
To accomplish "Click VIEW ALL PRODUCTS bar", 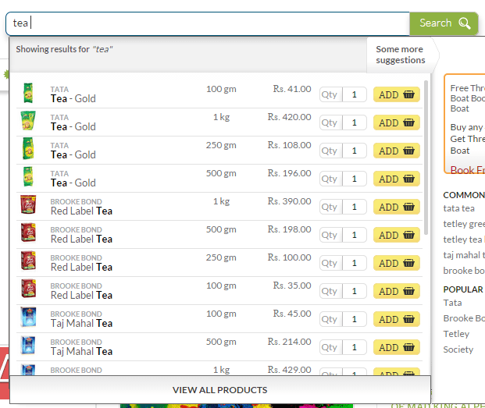I will point(220,390).
